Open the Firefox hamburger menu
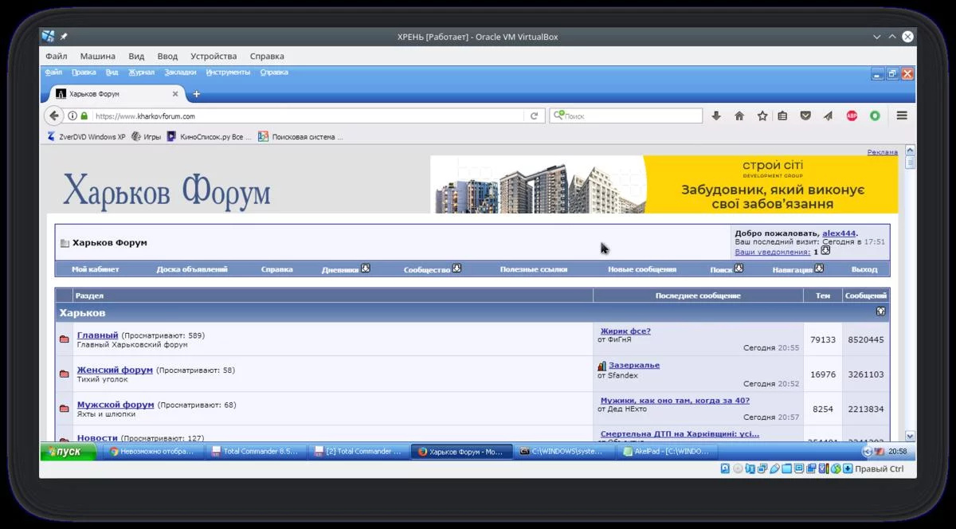This screenshot has height=529, width=956. [902, 116]
